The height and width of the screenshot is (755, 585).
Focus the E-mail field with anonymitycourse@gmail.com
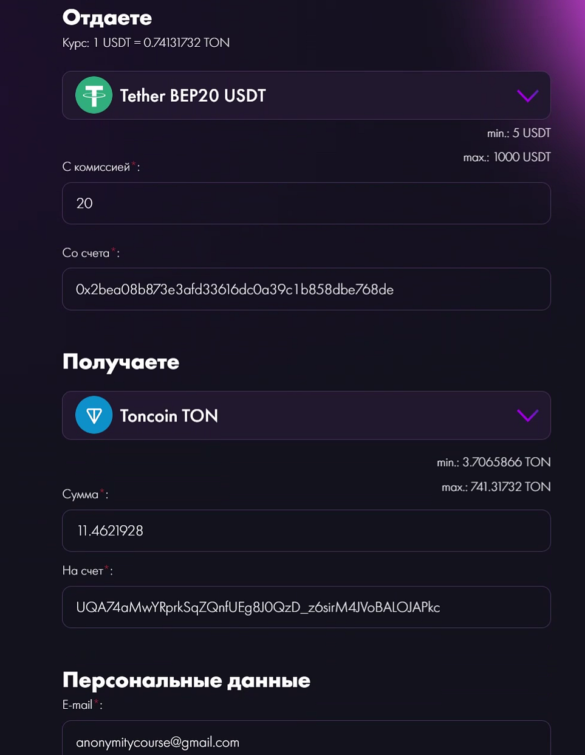coord(306,738)
